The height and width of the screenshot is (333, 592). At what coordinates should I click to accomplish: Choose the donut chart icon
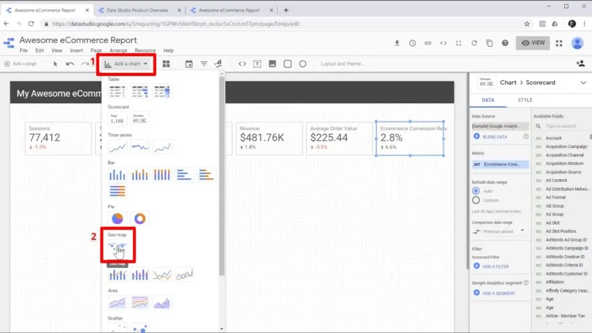[x=140, y=218]
